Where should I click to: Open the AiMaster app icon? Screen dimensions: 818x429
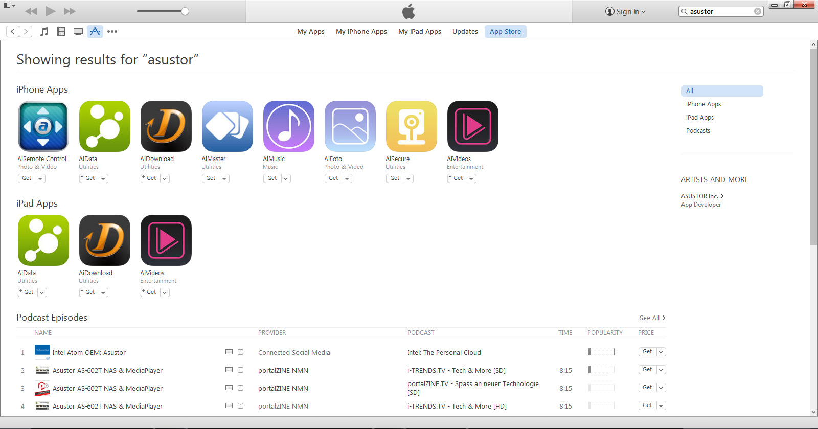[227, 126]
